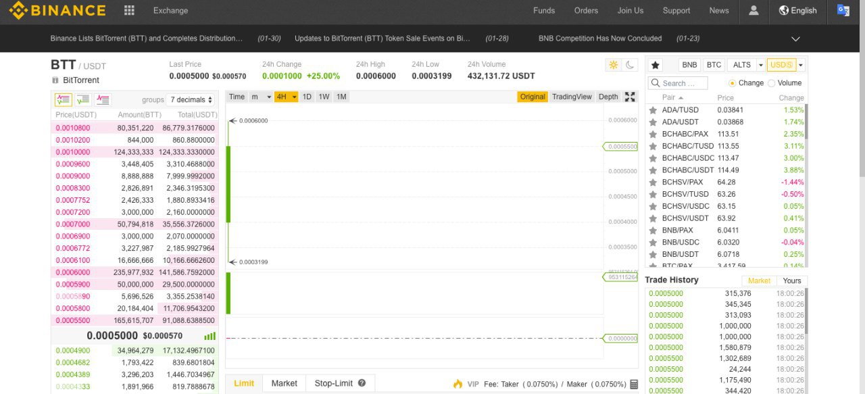Favorite the BNB/PAX pair star
The image size is (865, 394).
pos(653,230)
